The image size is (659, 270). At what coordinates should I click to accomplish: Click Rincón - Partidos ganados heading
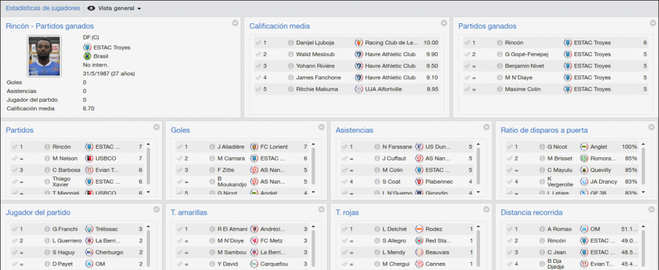(x=50, y=26)
